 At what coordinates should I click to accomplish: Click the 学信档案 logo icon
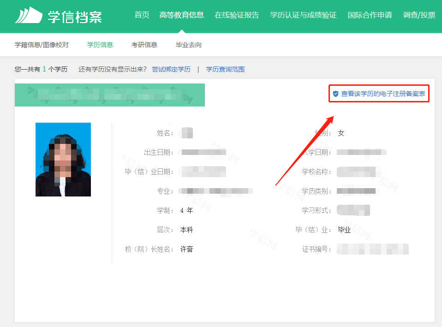tap(29, 15)
